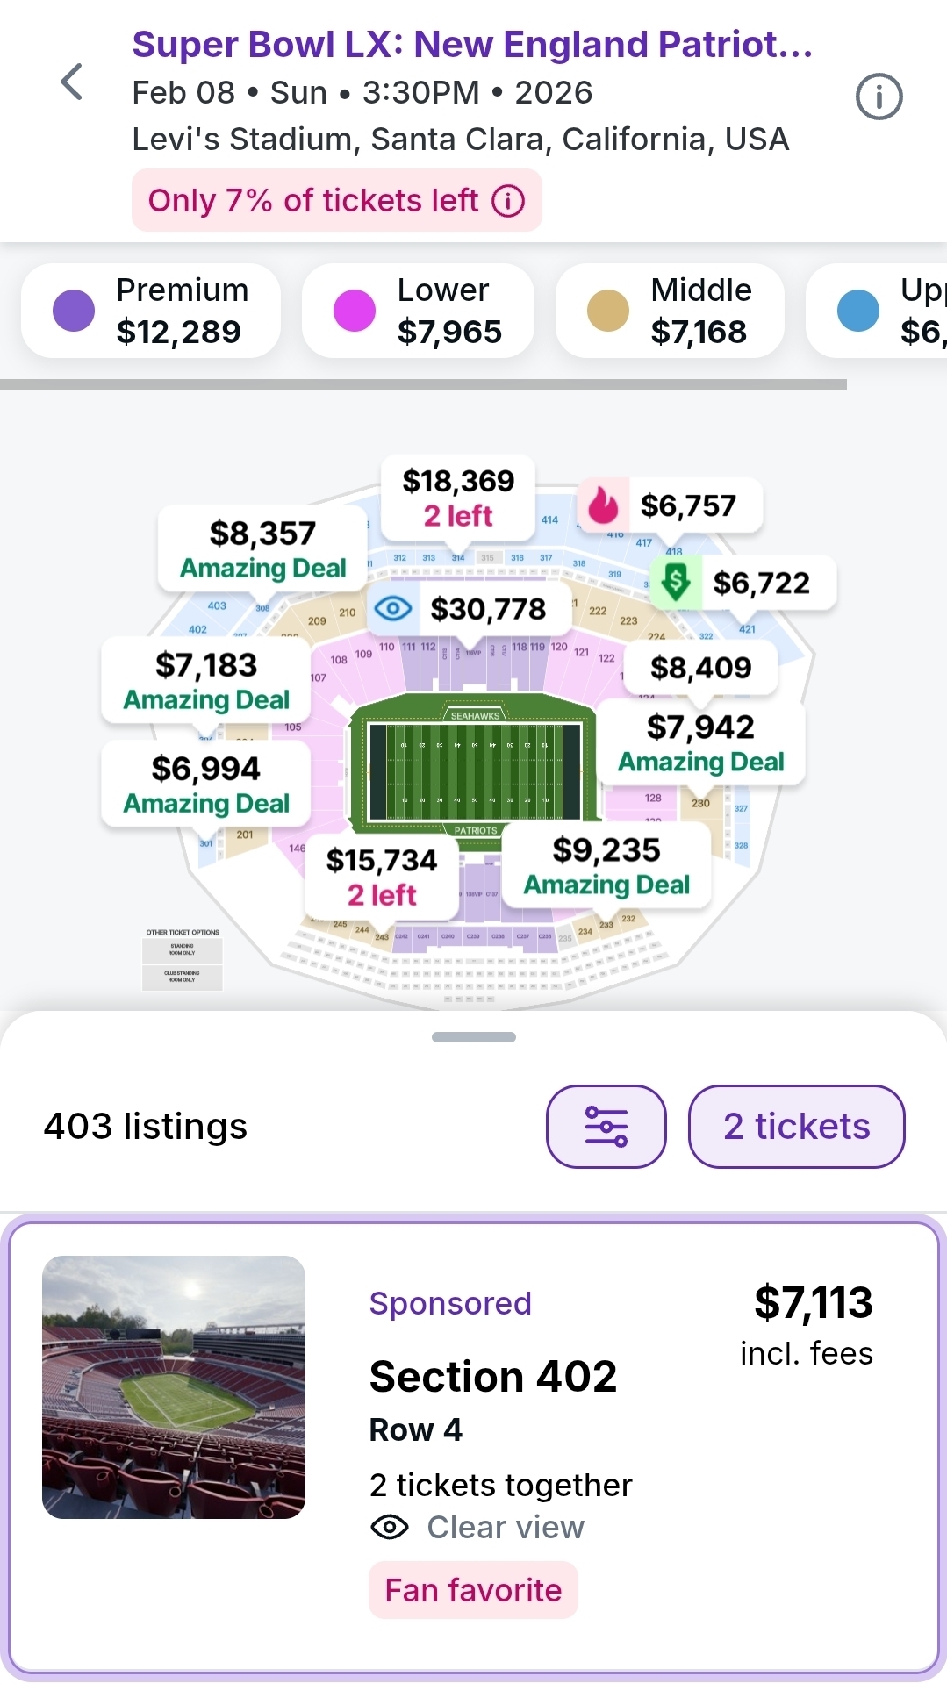Image resolution: width=947 pixels, height=1705 pixels.
Task: Tap the back arrow icon
Action: (x=72, y=82)
